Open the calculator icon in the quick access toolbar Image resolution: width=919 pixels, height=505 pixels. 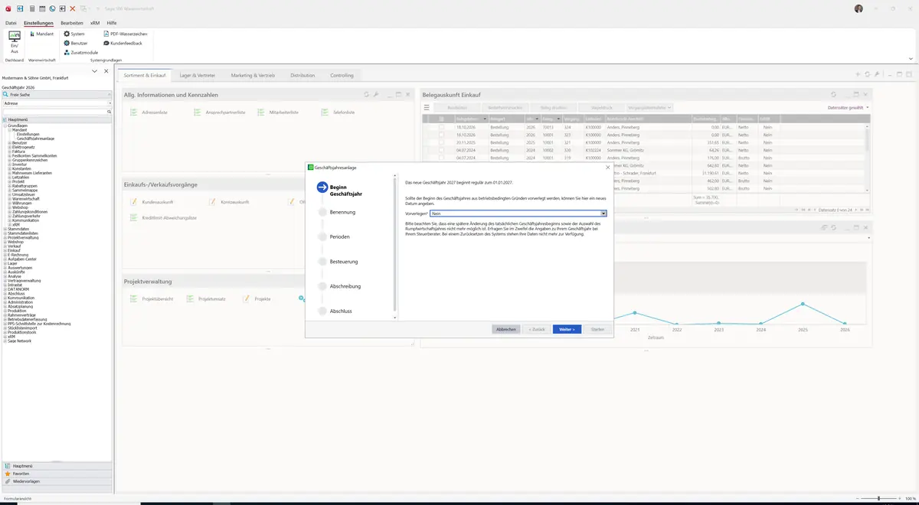(x=31, y=8)
